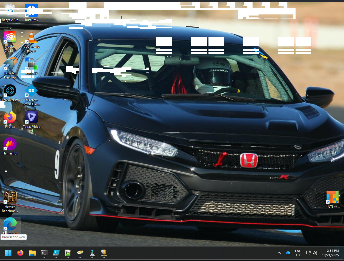Select the Microsoft Edge desktop shortcut
Viewport: 344px width, 261px height.
click(10, 224)
